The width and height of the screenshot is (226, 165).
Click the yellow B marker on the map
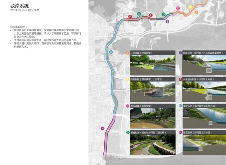(x=190, y=7)
